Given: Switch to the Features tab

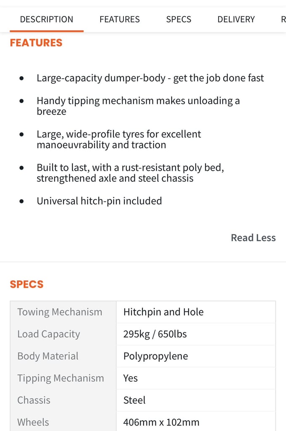Looking at the screenshot, I should coord(120,19).
